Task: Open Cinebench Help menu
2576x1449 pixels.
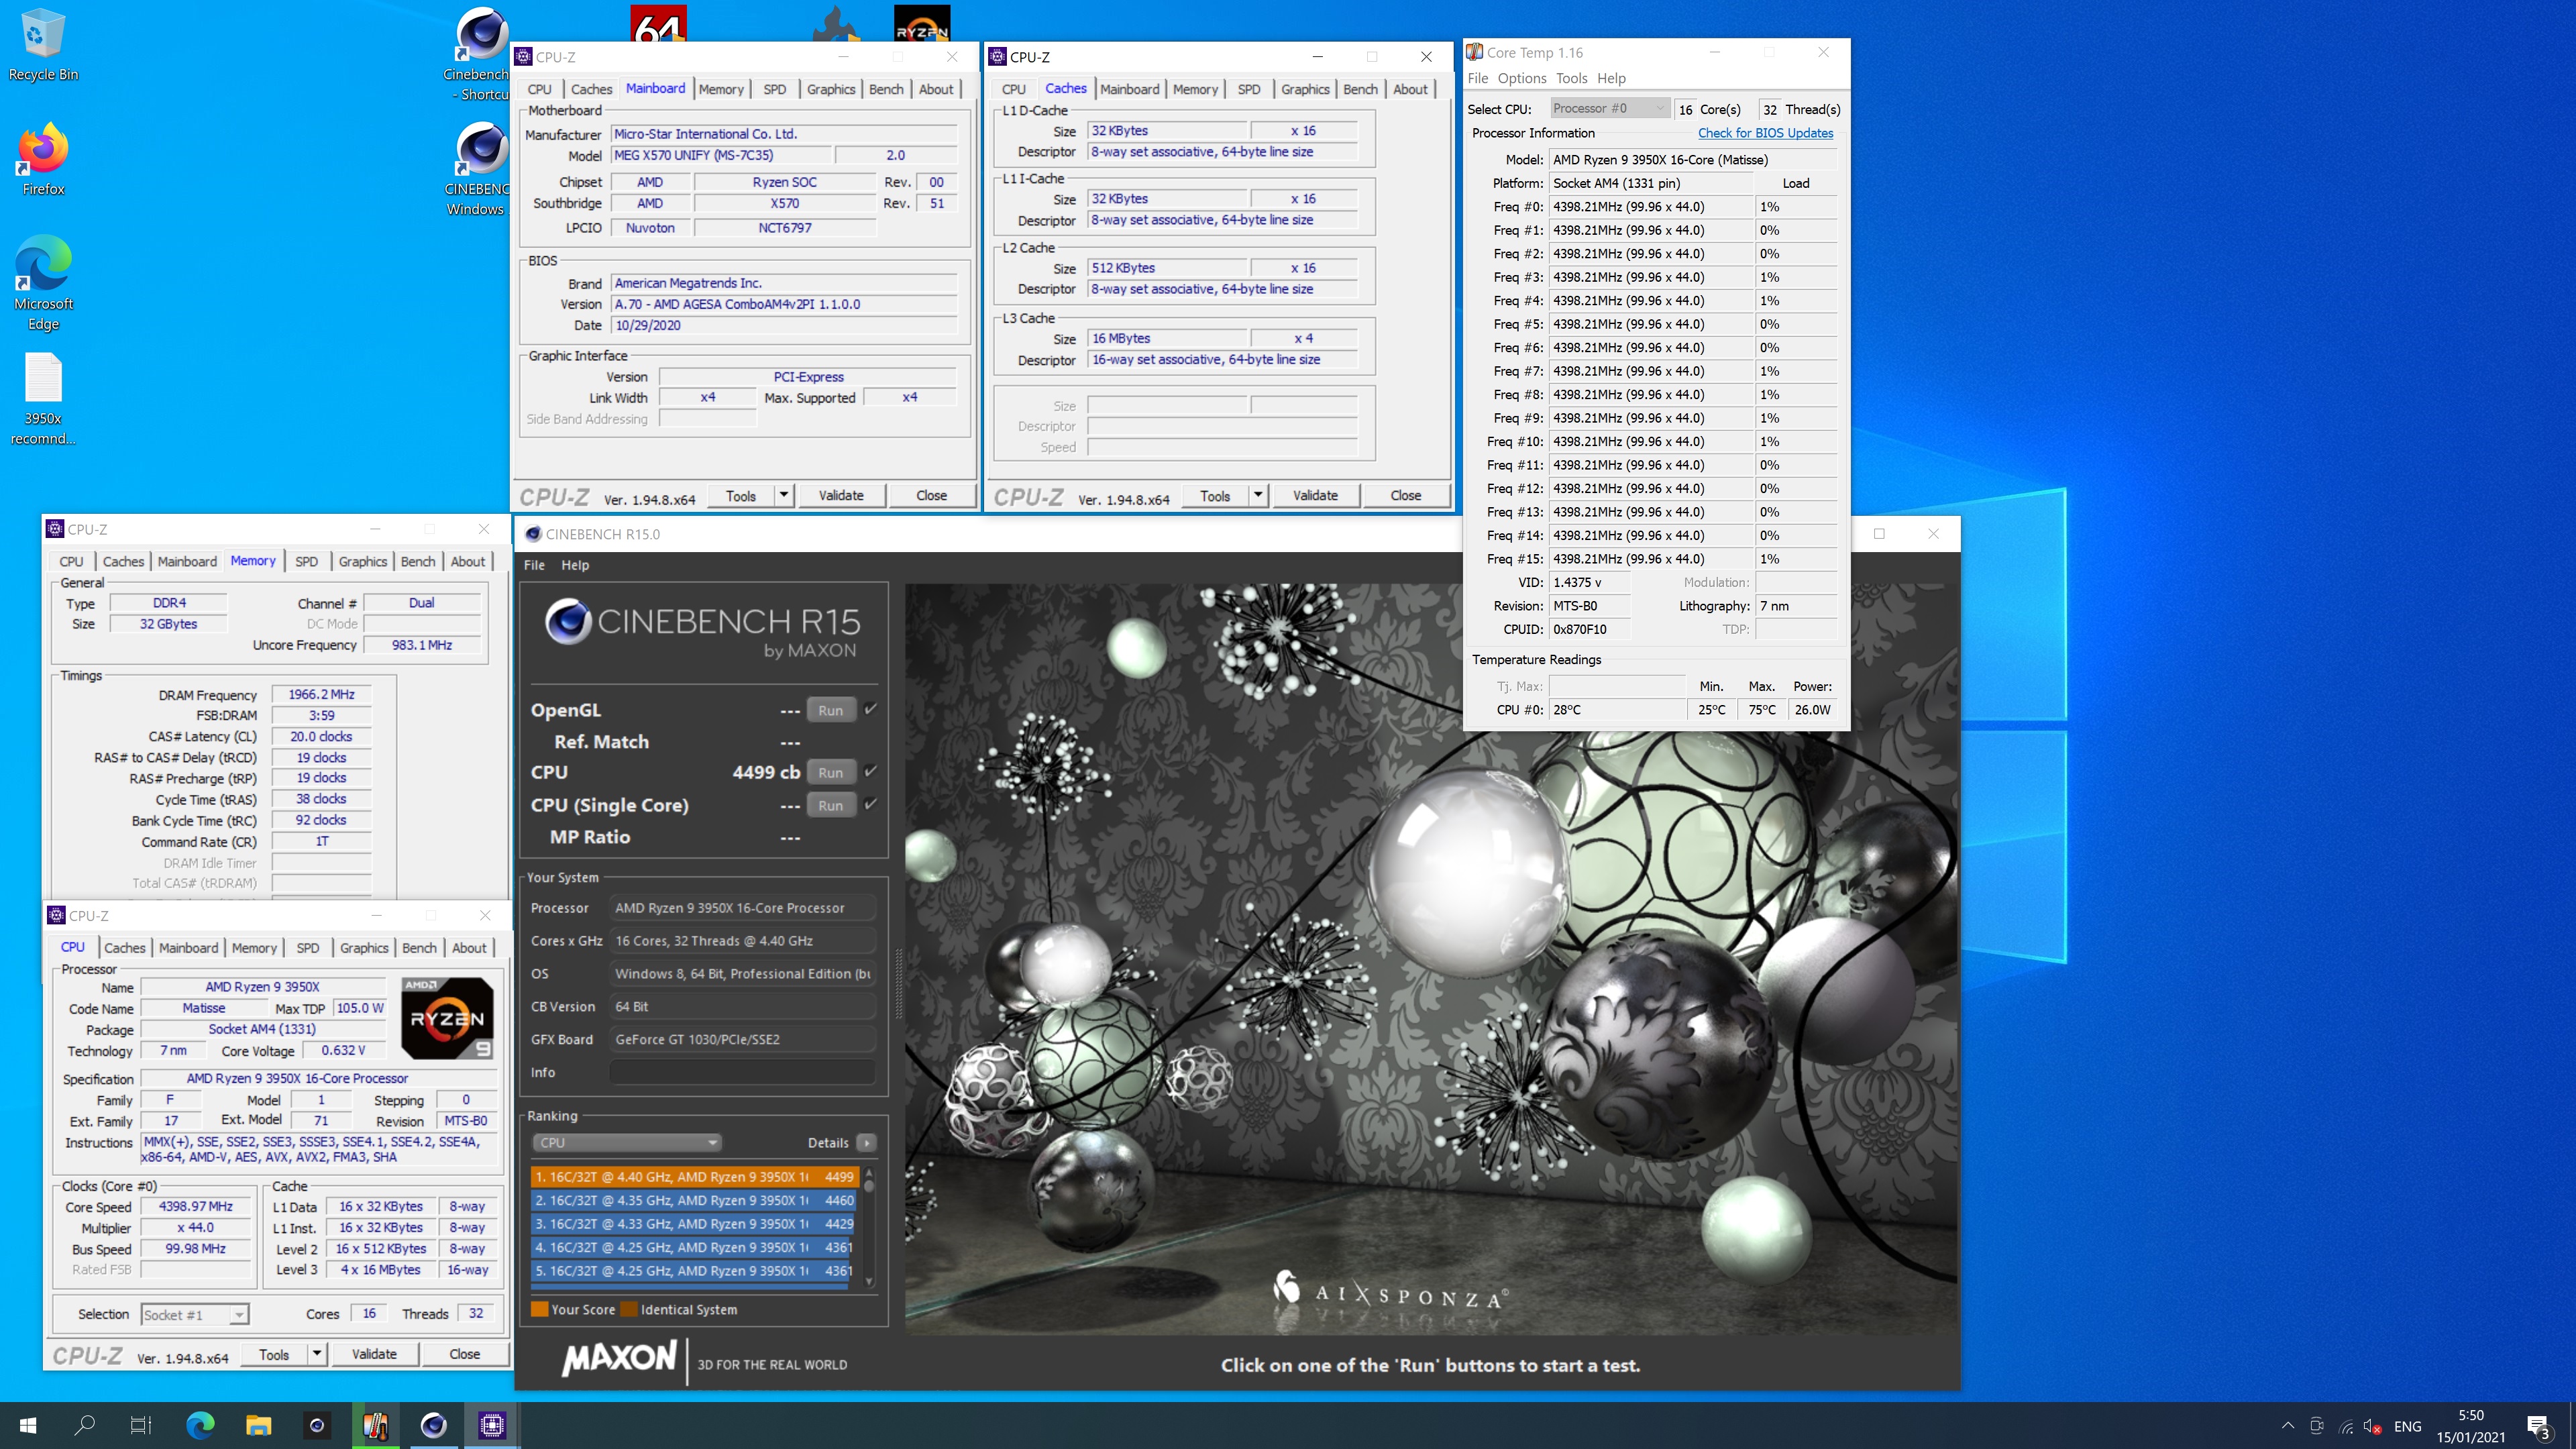Action: [575, 565]
